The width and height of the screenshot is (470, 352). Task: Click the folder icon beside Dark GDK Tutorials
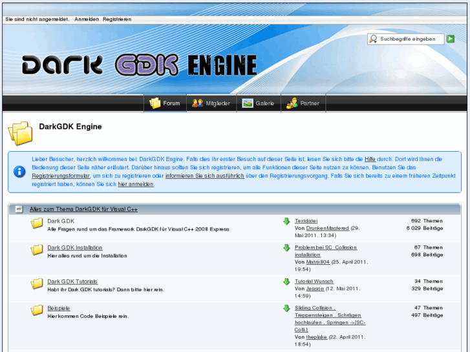[37, 284]
